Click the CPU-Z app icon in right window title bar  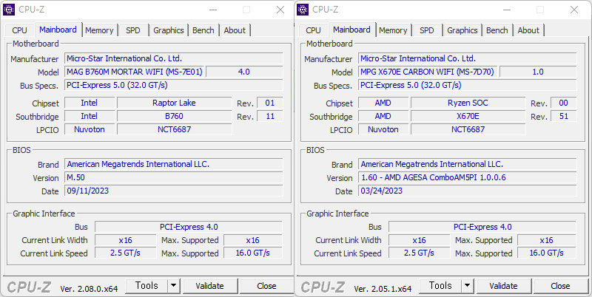(303, 10)
